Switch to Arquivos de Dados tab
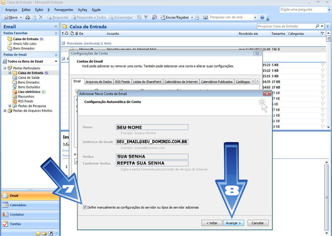 click(x=98, y=81)
